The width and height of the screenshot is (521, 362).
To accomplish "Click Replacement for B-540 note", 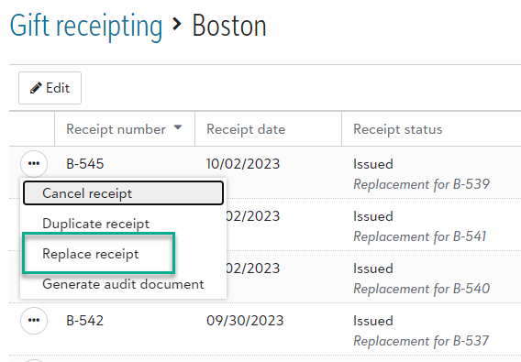I will pyautogui.click(x=421, y=289).
